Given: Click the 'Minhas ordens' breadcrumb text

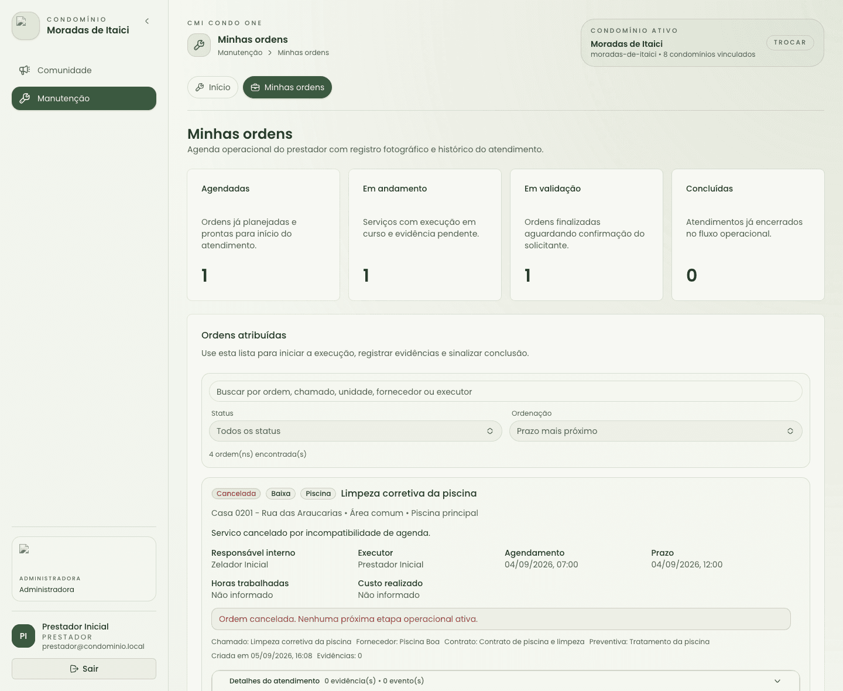Looking at the screenshot, I should pos(303,53).
